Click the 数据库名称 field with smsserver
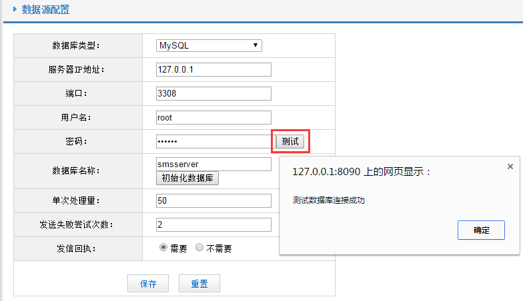The width and height of the screenshot is (523, 301). (x=213, y=164)
